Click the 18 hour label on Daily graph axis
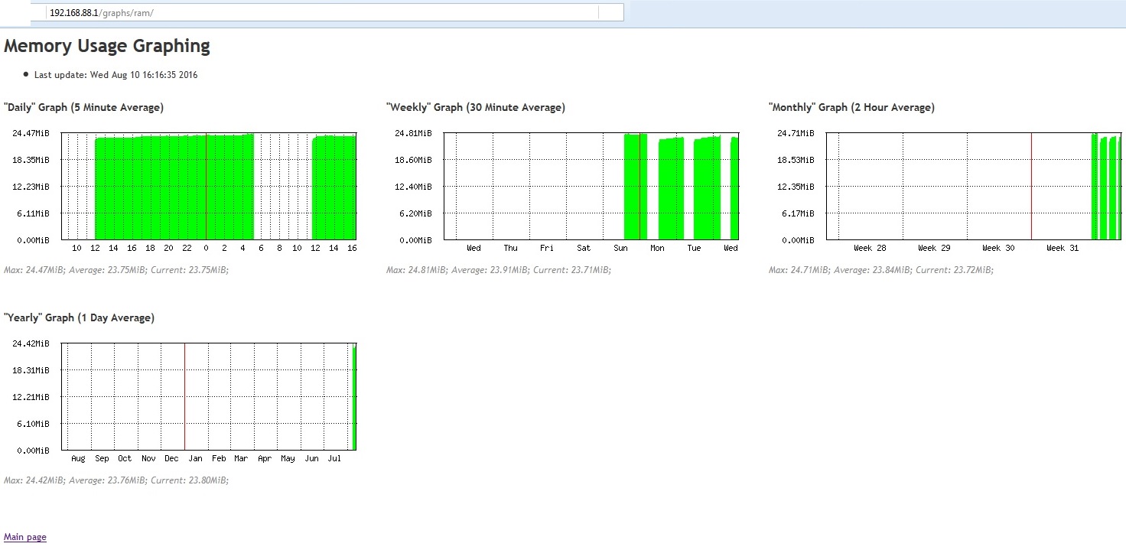Screen dimensions: 1126x550 [151, 248]
